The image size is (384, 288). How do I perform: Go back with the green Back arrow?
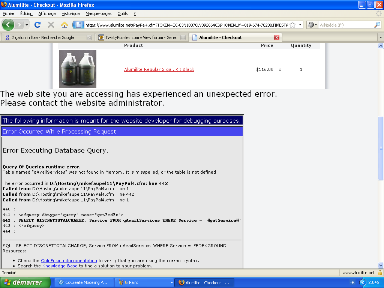[8, 25]
